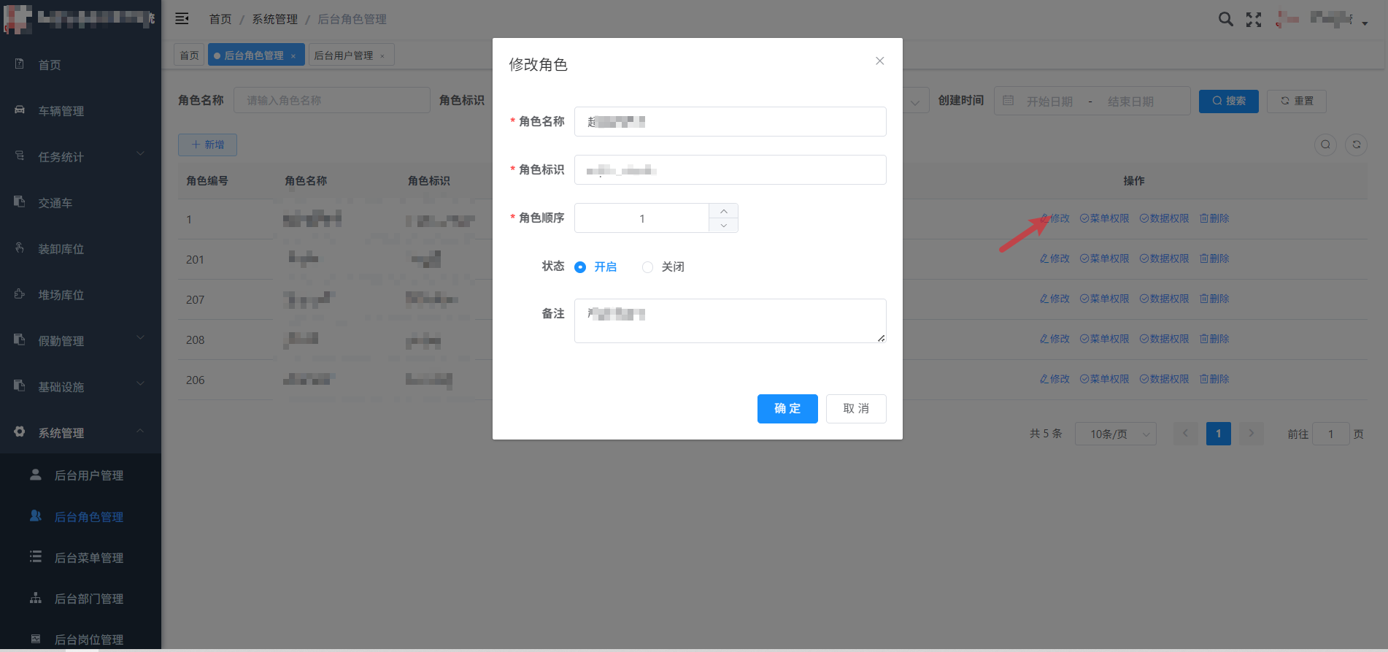The width and height of the screenshot is (1388, 652).
Task: Go to previous page arrow
Action: click(x=1185, y=434)
